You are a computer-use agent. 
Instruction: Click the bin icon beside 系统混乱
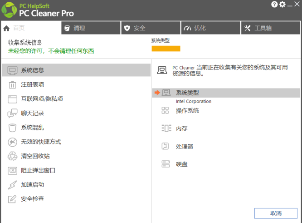12,128
